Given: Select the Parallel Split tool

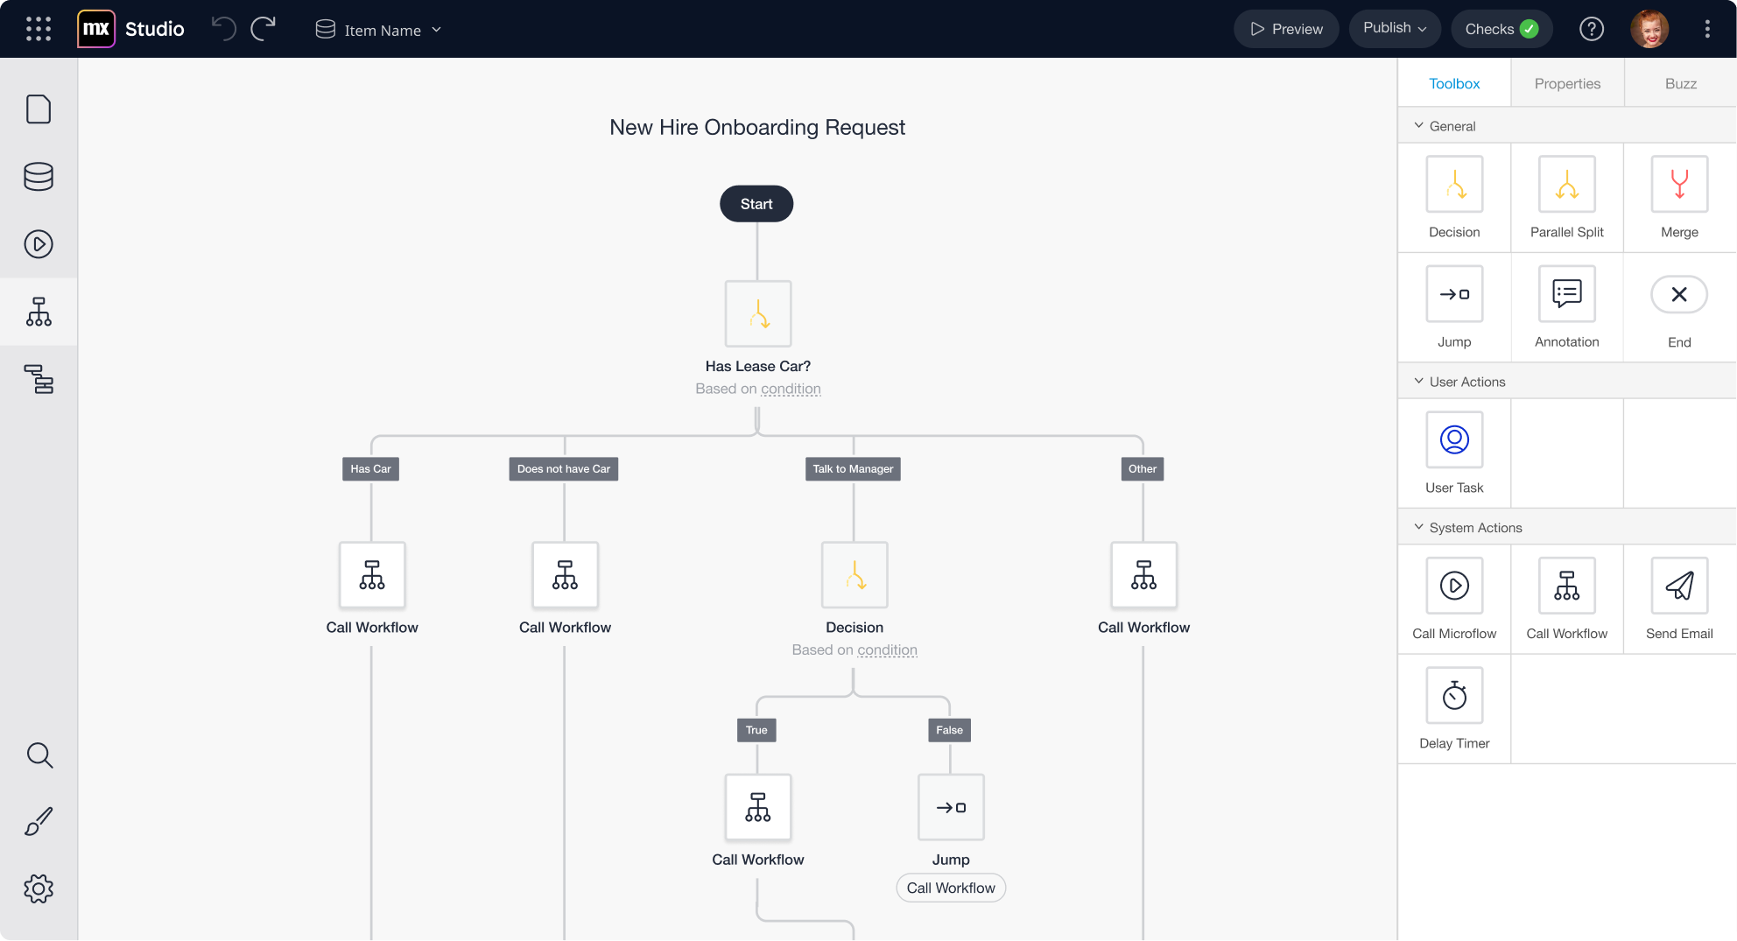Looking at the screenshot, I should (1567, 198).
